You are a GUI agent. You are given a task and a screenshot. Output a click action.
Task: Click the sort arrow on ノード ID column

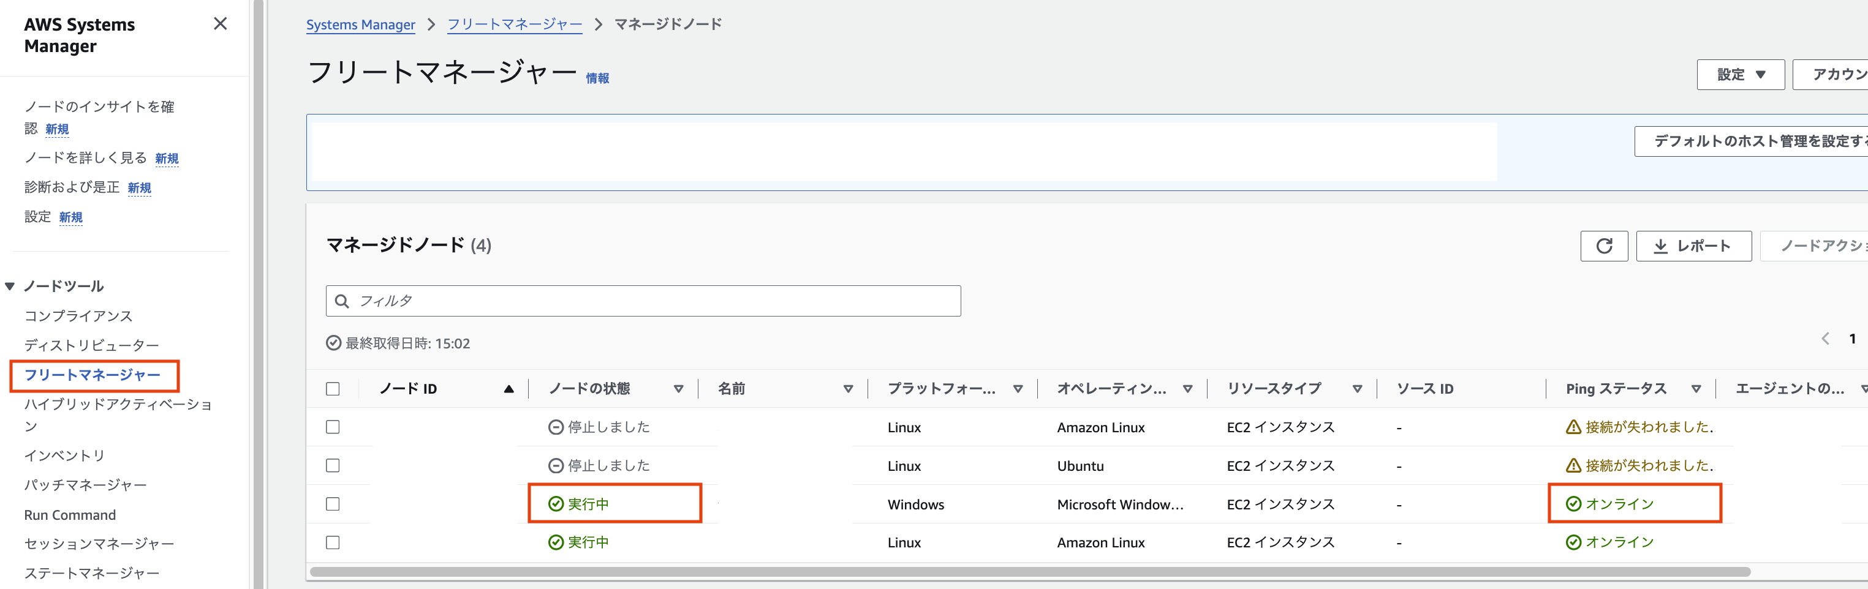point(509,389)
